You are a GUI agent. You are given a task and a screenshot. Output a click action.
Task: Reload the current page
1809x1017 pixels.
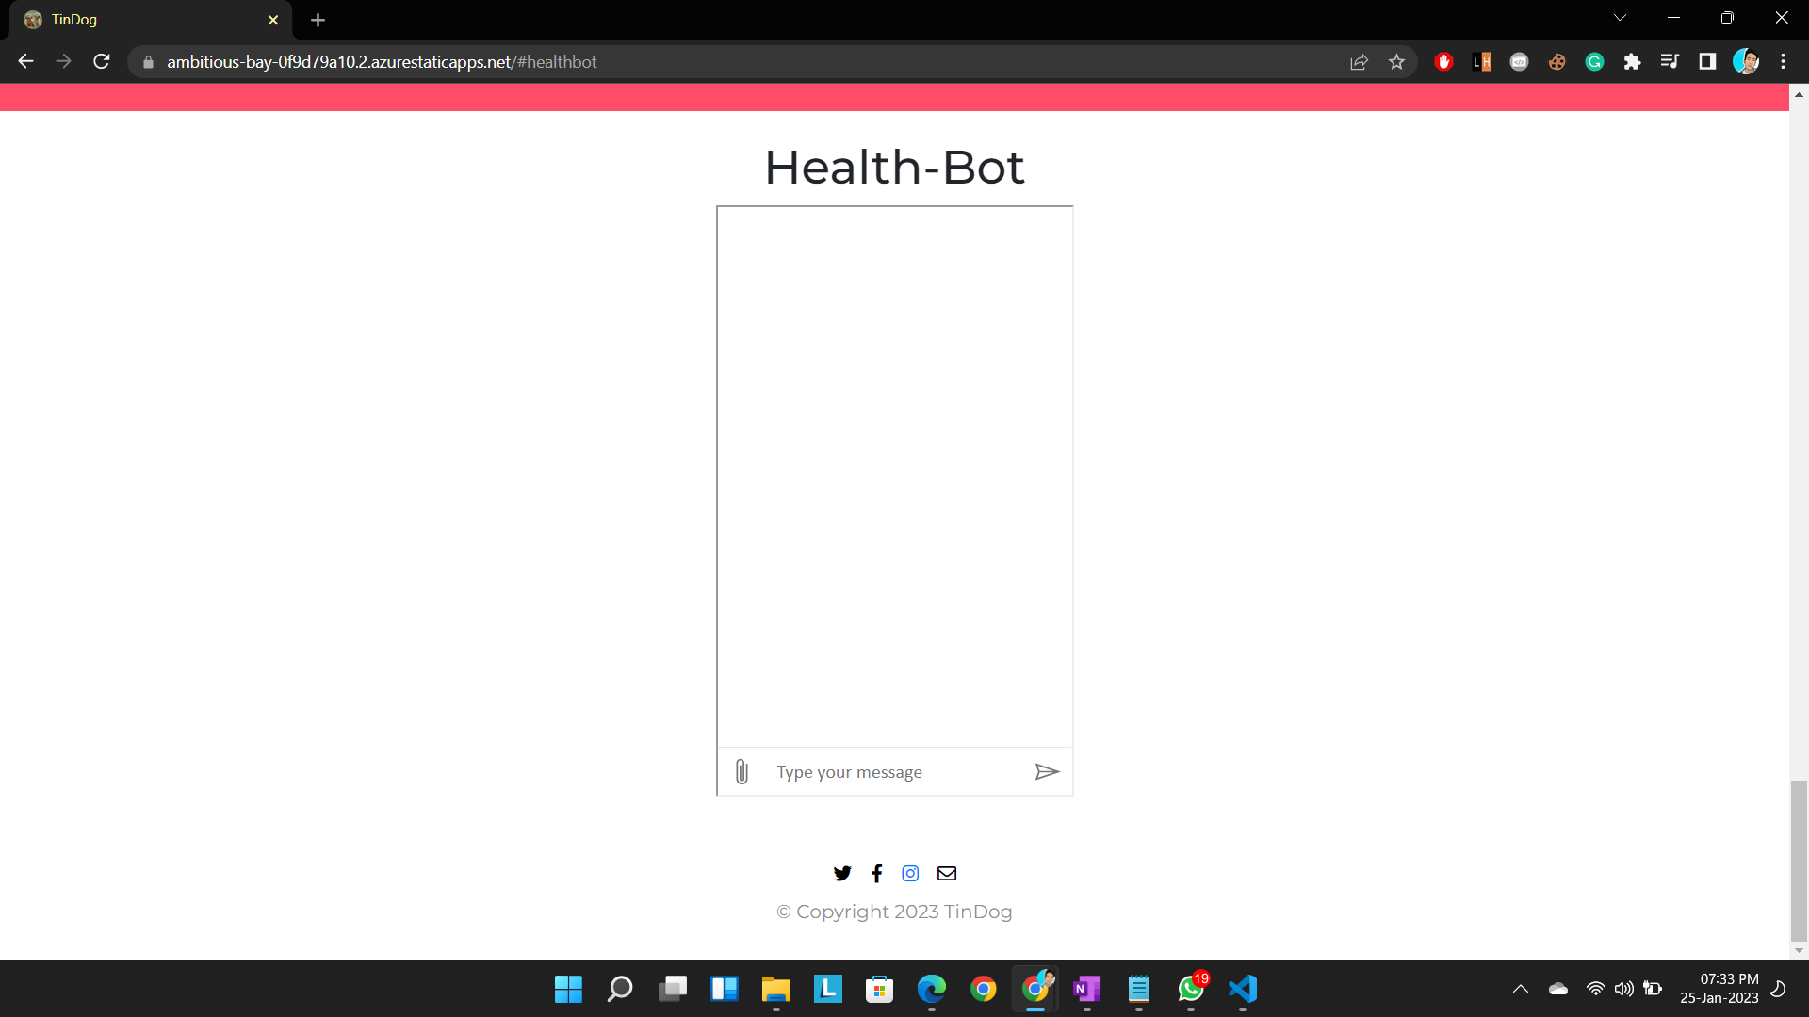(x=101, y=61)
